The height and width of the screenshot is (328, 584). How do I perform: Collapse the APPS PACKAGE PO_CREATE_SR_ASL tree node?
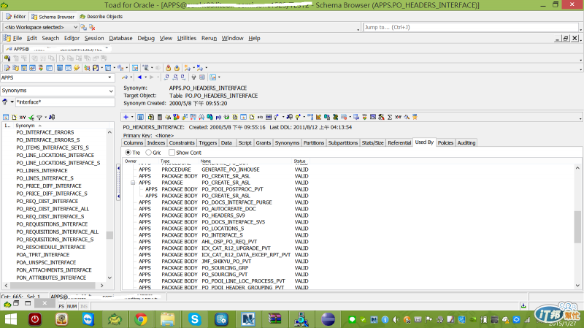click(x=133, y=183)
